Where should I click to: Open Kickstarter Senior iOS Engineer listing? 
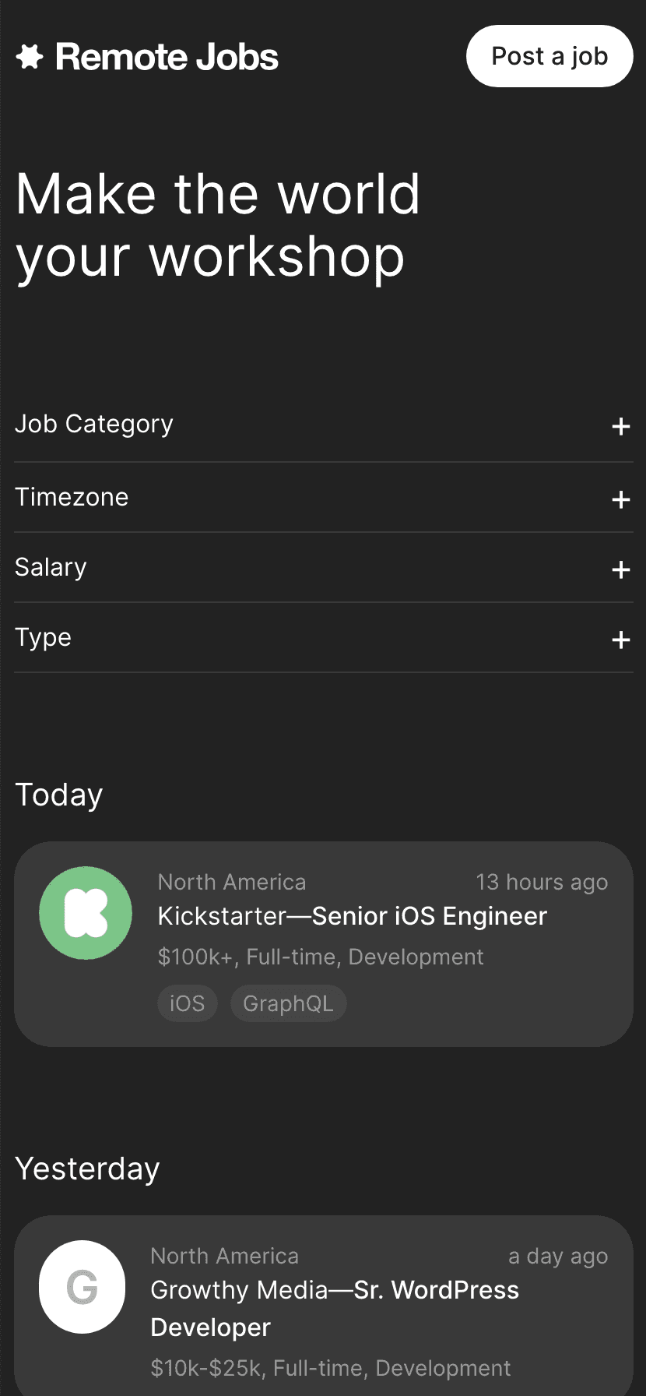[x=353, y=916]
